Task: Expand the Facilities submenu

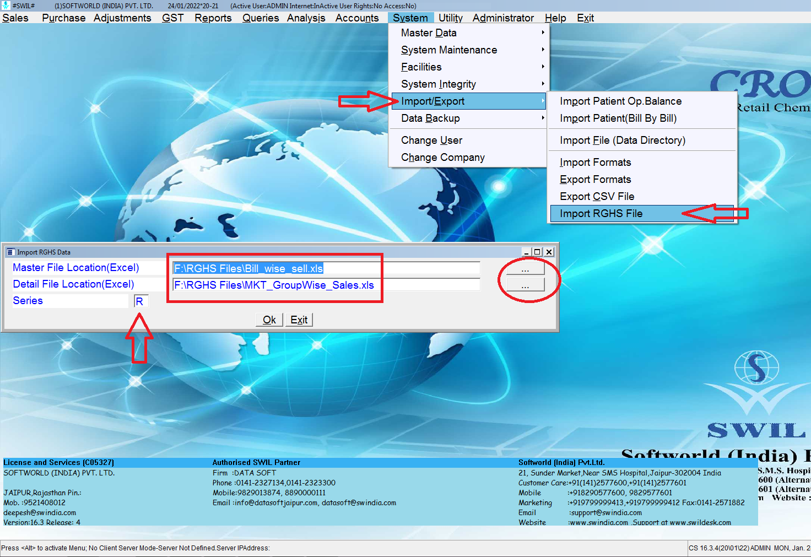Action: click(468, 67)
